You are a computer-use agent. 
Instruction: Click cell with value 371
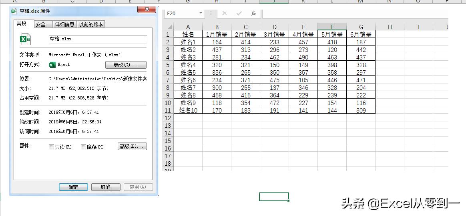246,80
